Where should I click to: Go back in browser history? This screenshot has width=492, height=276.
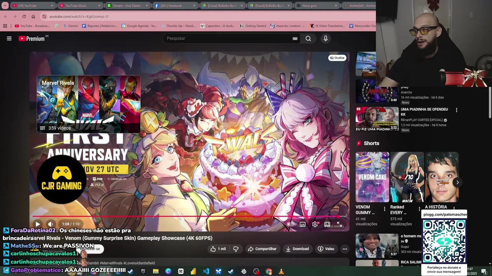pos(5,16)
